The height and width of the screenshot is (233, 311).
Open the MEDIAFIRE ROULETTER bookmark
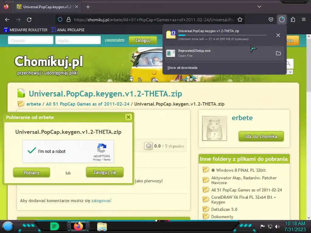click(x=26, y=30)
